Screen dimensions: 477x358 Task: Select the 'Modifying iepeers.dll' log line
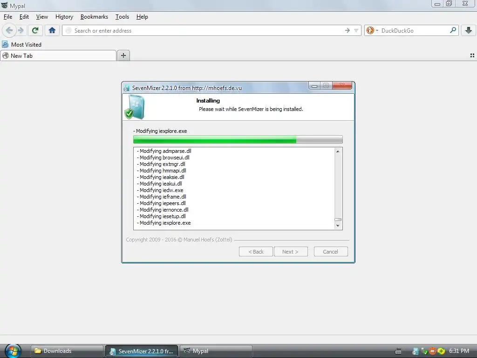161,203
